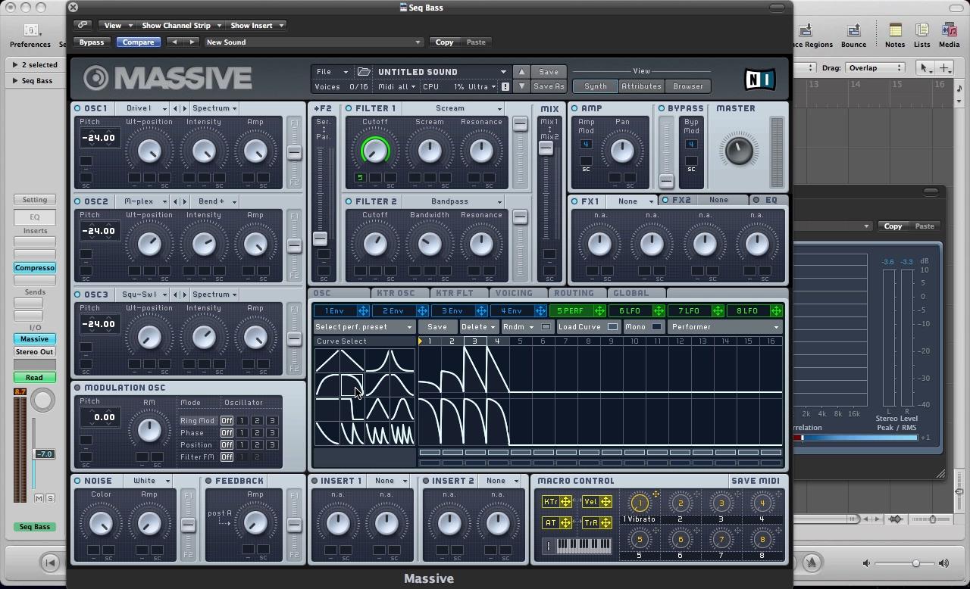Open the Browser view

click(x=688, y=86)
